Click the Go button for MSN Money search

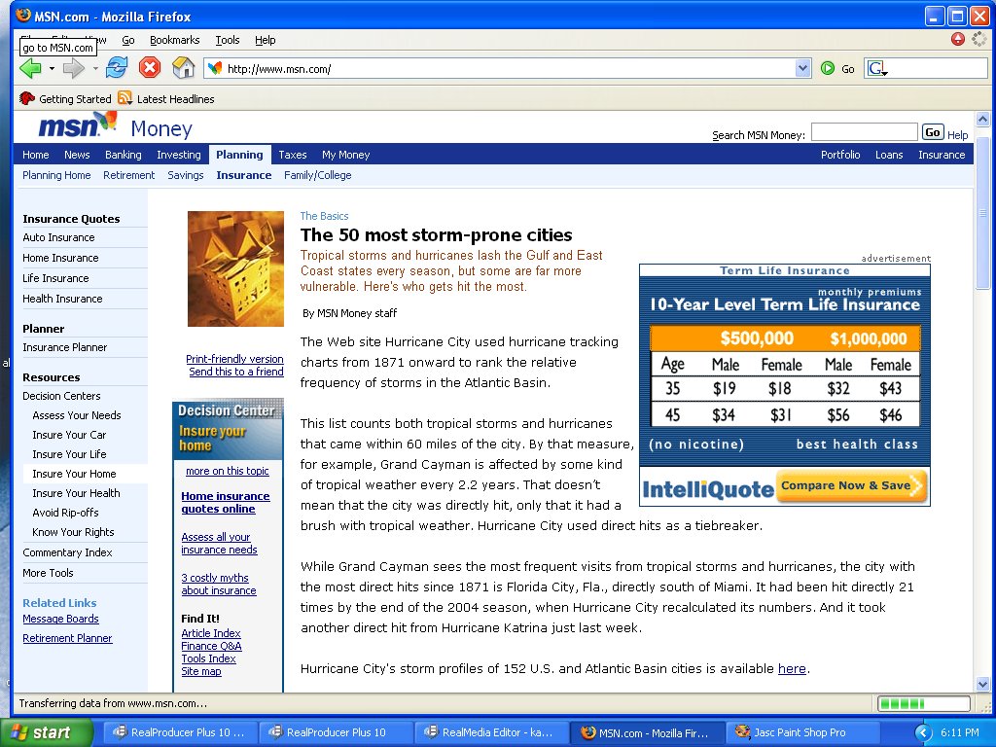(x=933, y=132)
